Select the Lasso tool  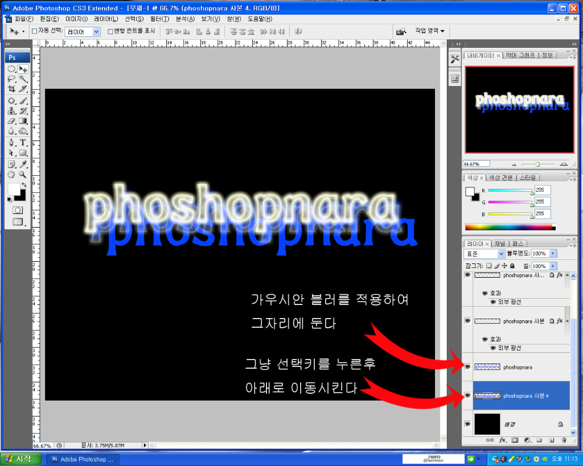[12, 79]
